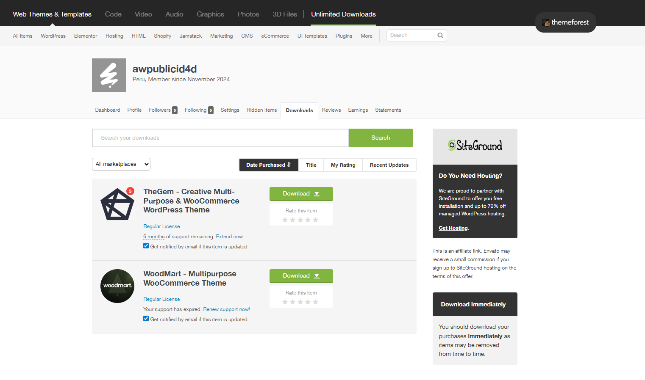Image resolution: width=645 pixels, height=380 pixels.
Task: Open the themeforest logo badge
Action: click(x=565, y=22)
